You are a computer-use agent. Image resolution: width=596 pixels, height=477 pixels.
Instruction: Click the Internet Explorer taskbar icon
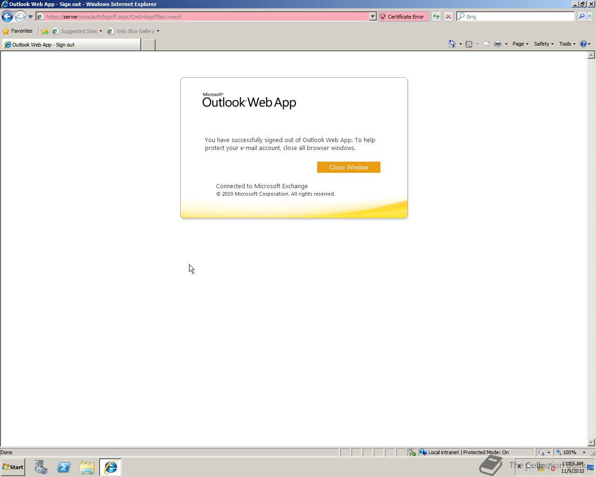tap(110, 467)
